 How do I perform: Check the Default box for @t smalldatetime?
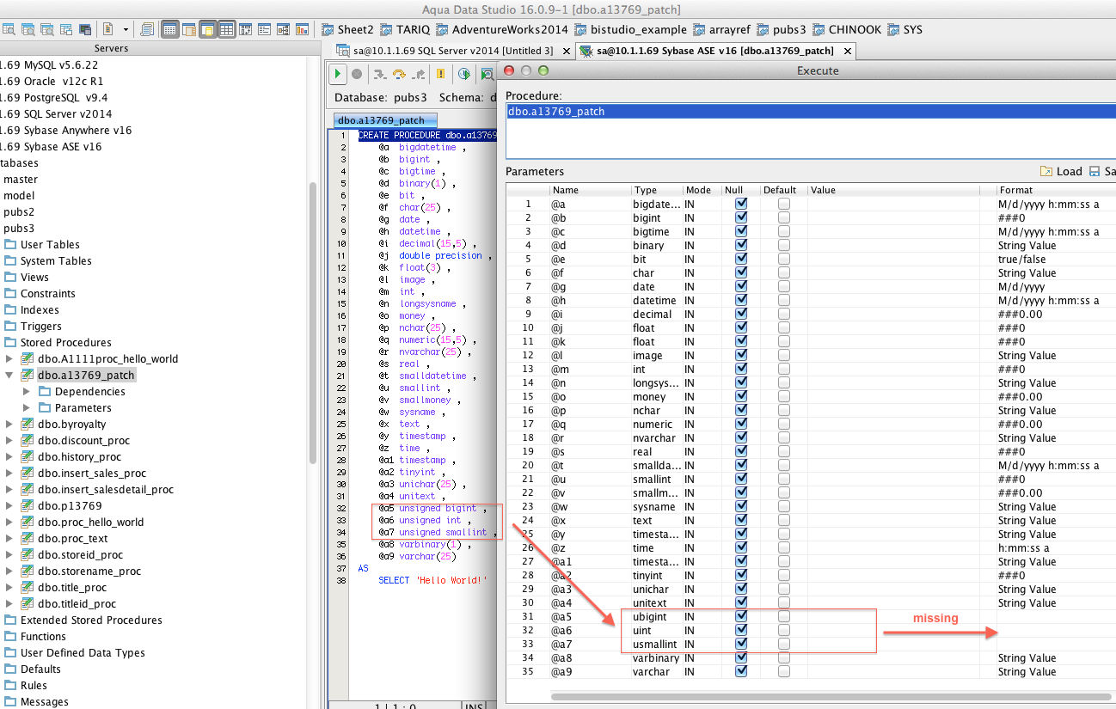[x=784, y=465]
